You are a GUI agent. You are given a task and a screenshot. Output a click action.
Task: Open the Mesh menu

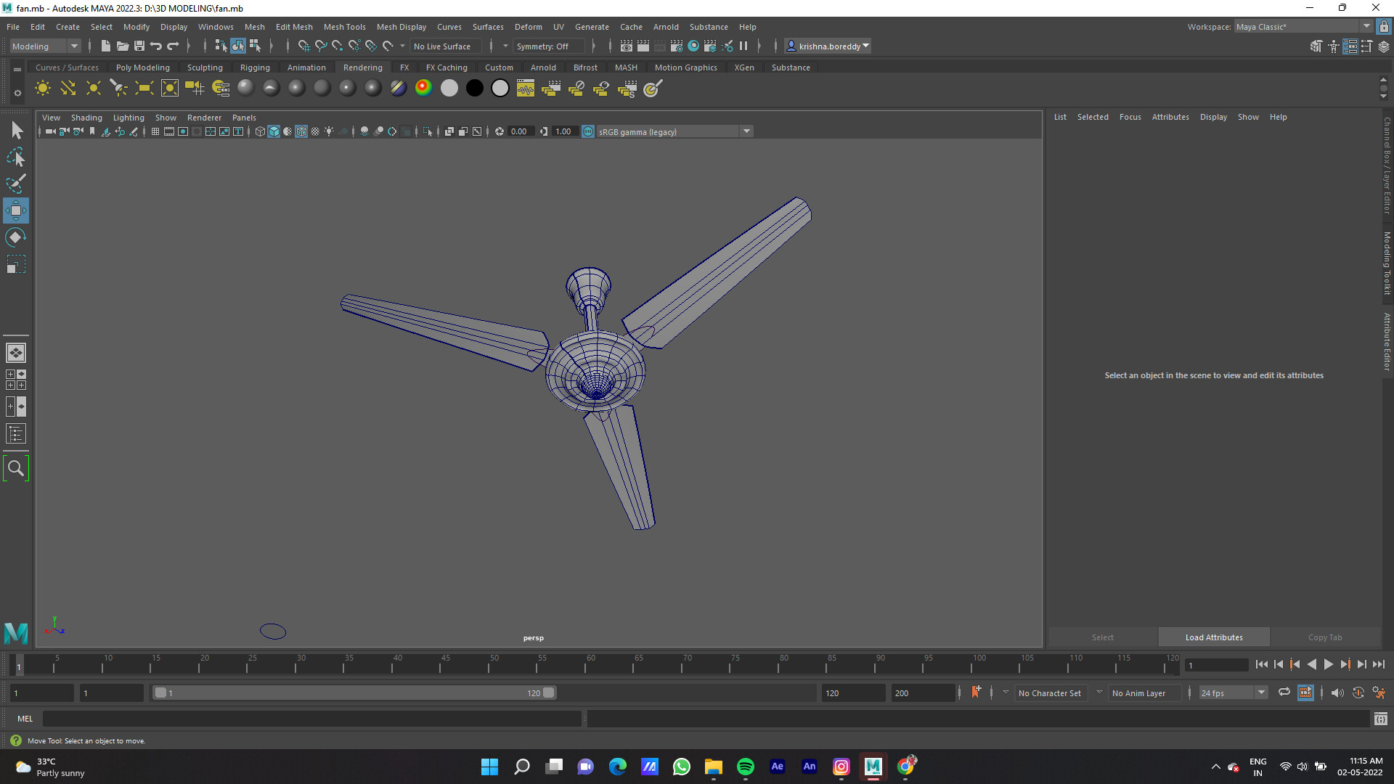(255, 27)
